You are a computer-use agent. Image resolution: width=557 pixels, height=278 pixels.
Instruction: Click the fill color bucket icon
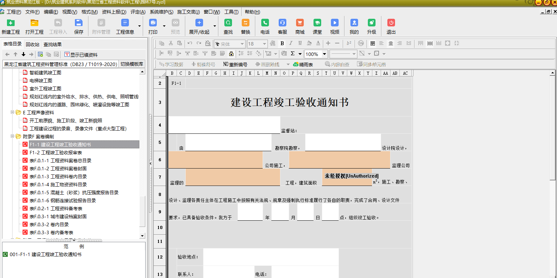pyautogui.click(x=309, y=43)
